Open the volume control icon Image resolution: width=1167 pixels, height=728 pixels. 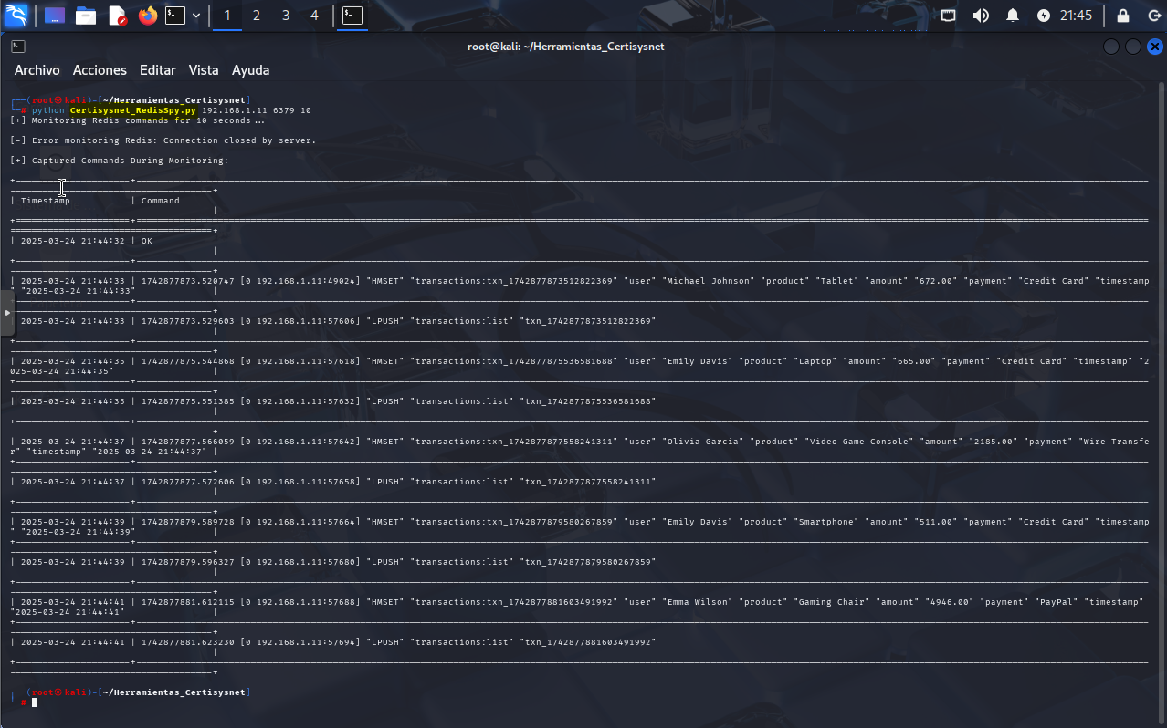point(981,16)
